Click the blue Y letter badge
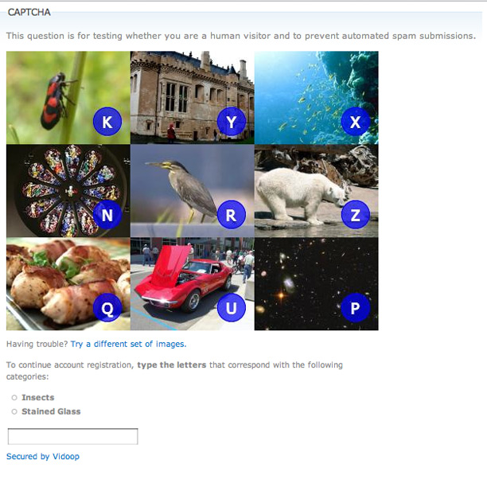The width and height of the screenshot is (487, 495). [232, 122]
